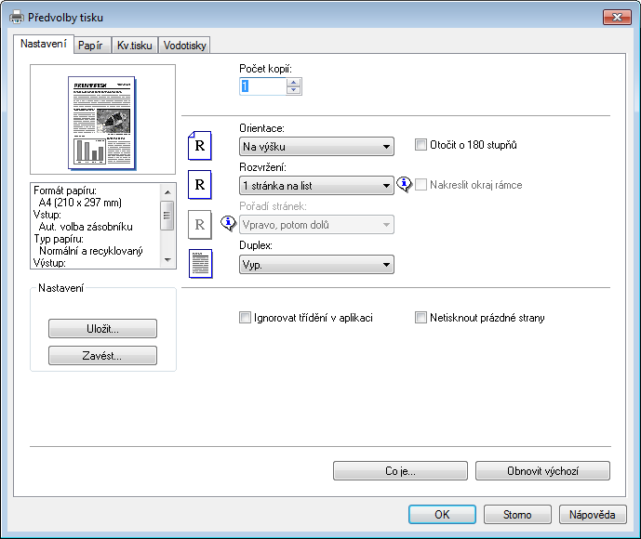Confirm with the OK button

click(x=442, y=515)
